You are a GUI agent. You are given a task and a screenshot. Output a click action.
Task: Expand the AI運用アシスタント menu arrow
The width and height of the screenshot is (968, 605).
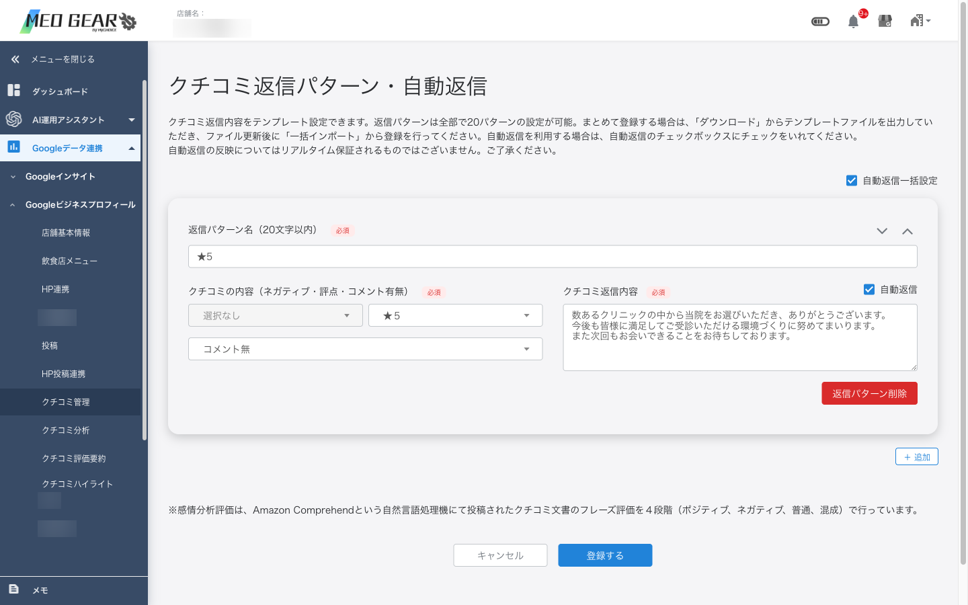(x=132, y=120)
